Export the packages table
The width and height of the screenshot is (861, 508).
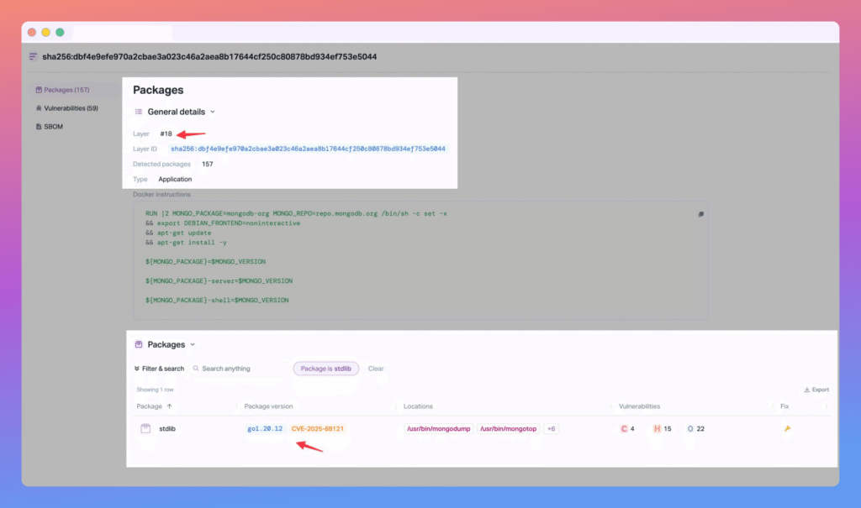pyautogui.click(x=816, y=390)
